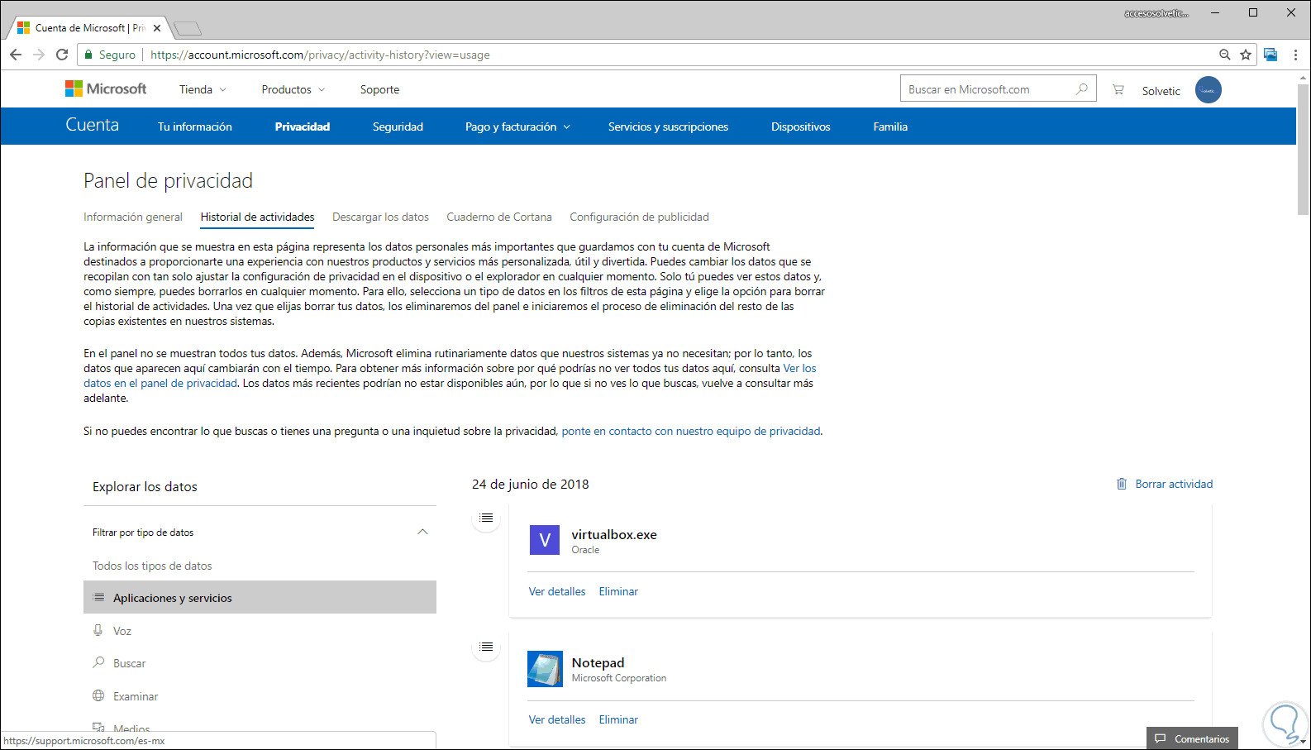Expand the Tienda dropdown menu
The height and width of the screenshot is (750, 1311).
(203, 89)
